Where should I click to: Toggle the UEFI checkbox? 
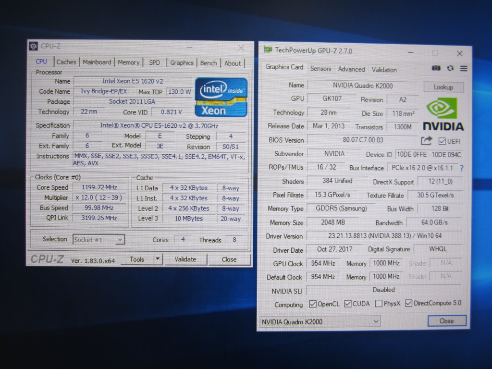[442, 141]
